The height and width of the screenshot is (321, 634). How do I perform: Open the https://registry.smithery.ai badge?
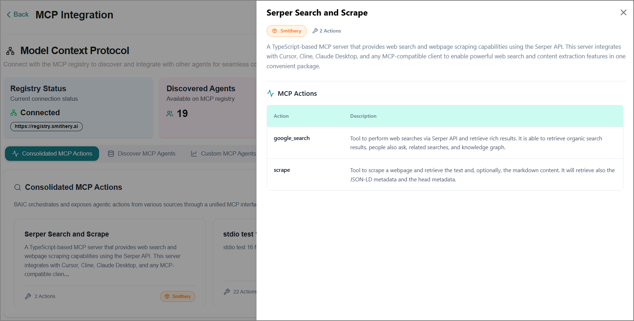(46, 126)
